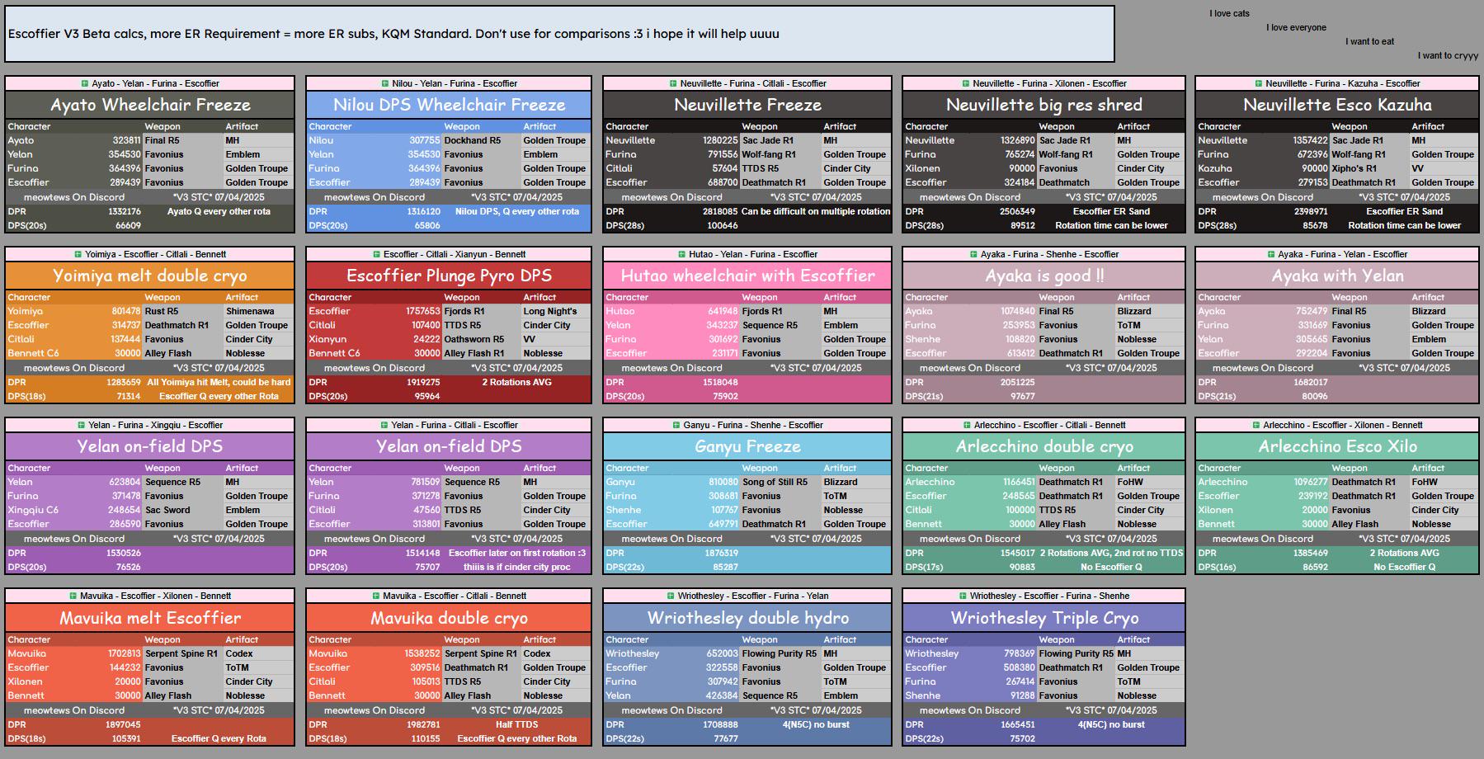The width and height of the screenshot is (1484, 759).
Task: Select the 'Oathsworn R5' weapon cell
Action: coord(482,339)
